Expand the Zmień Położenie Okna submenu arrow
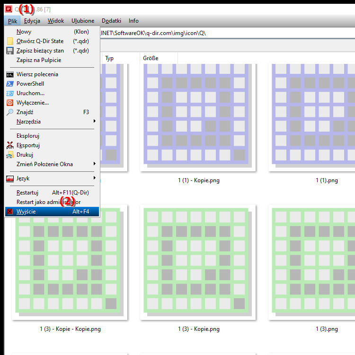 coord(94,164)
